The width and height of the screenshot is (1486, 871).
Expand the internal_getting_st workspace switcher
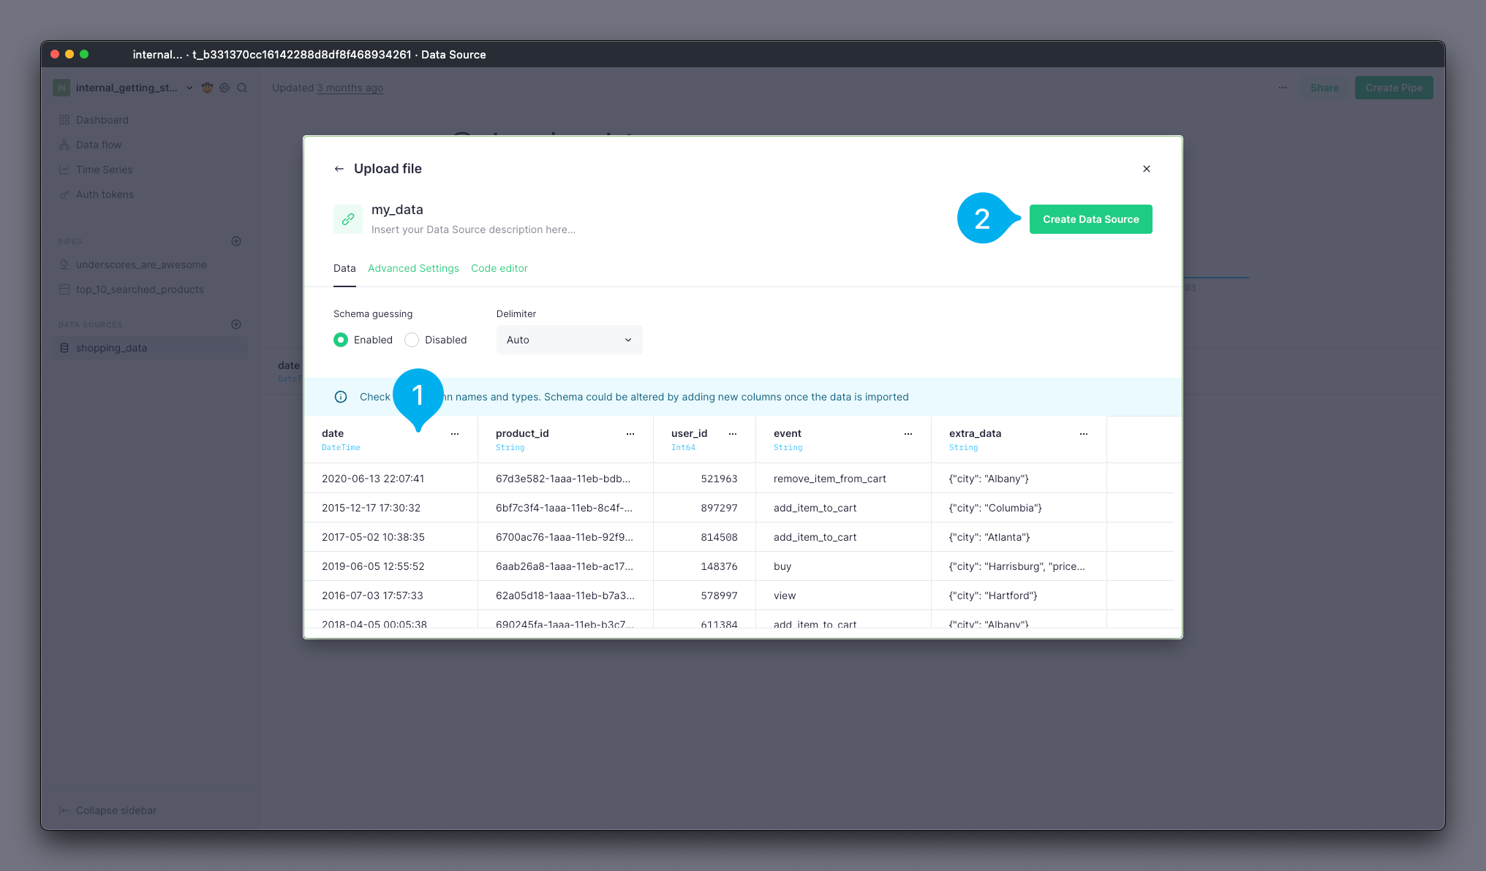pyautogui.click(x=189, y=88)
